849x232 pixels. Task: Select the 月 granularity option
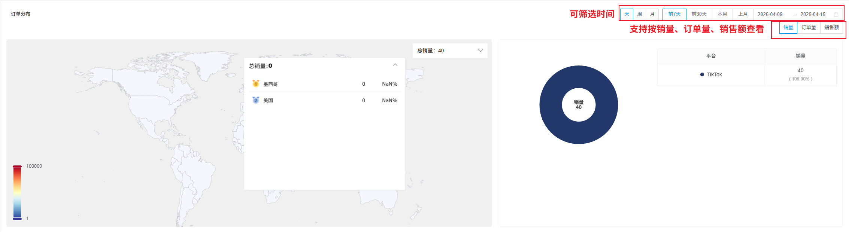click(x=652, y=14)
